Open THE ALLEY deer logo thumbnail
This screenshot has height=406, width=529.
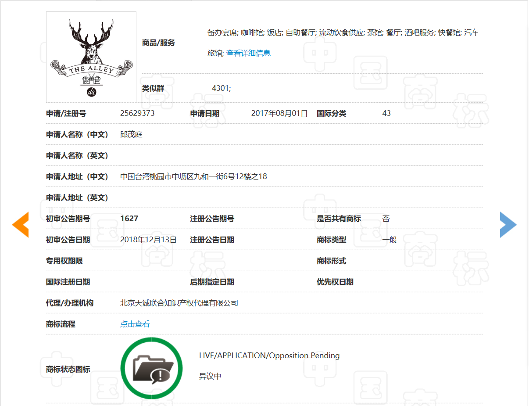point(91,57)
